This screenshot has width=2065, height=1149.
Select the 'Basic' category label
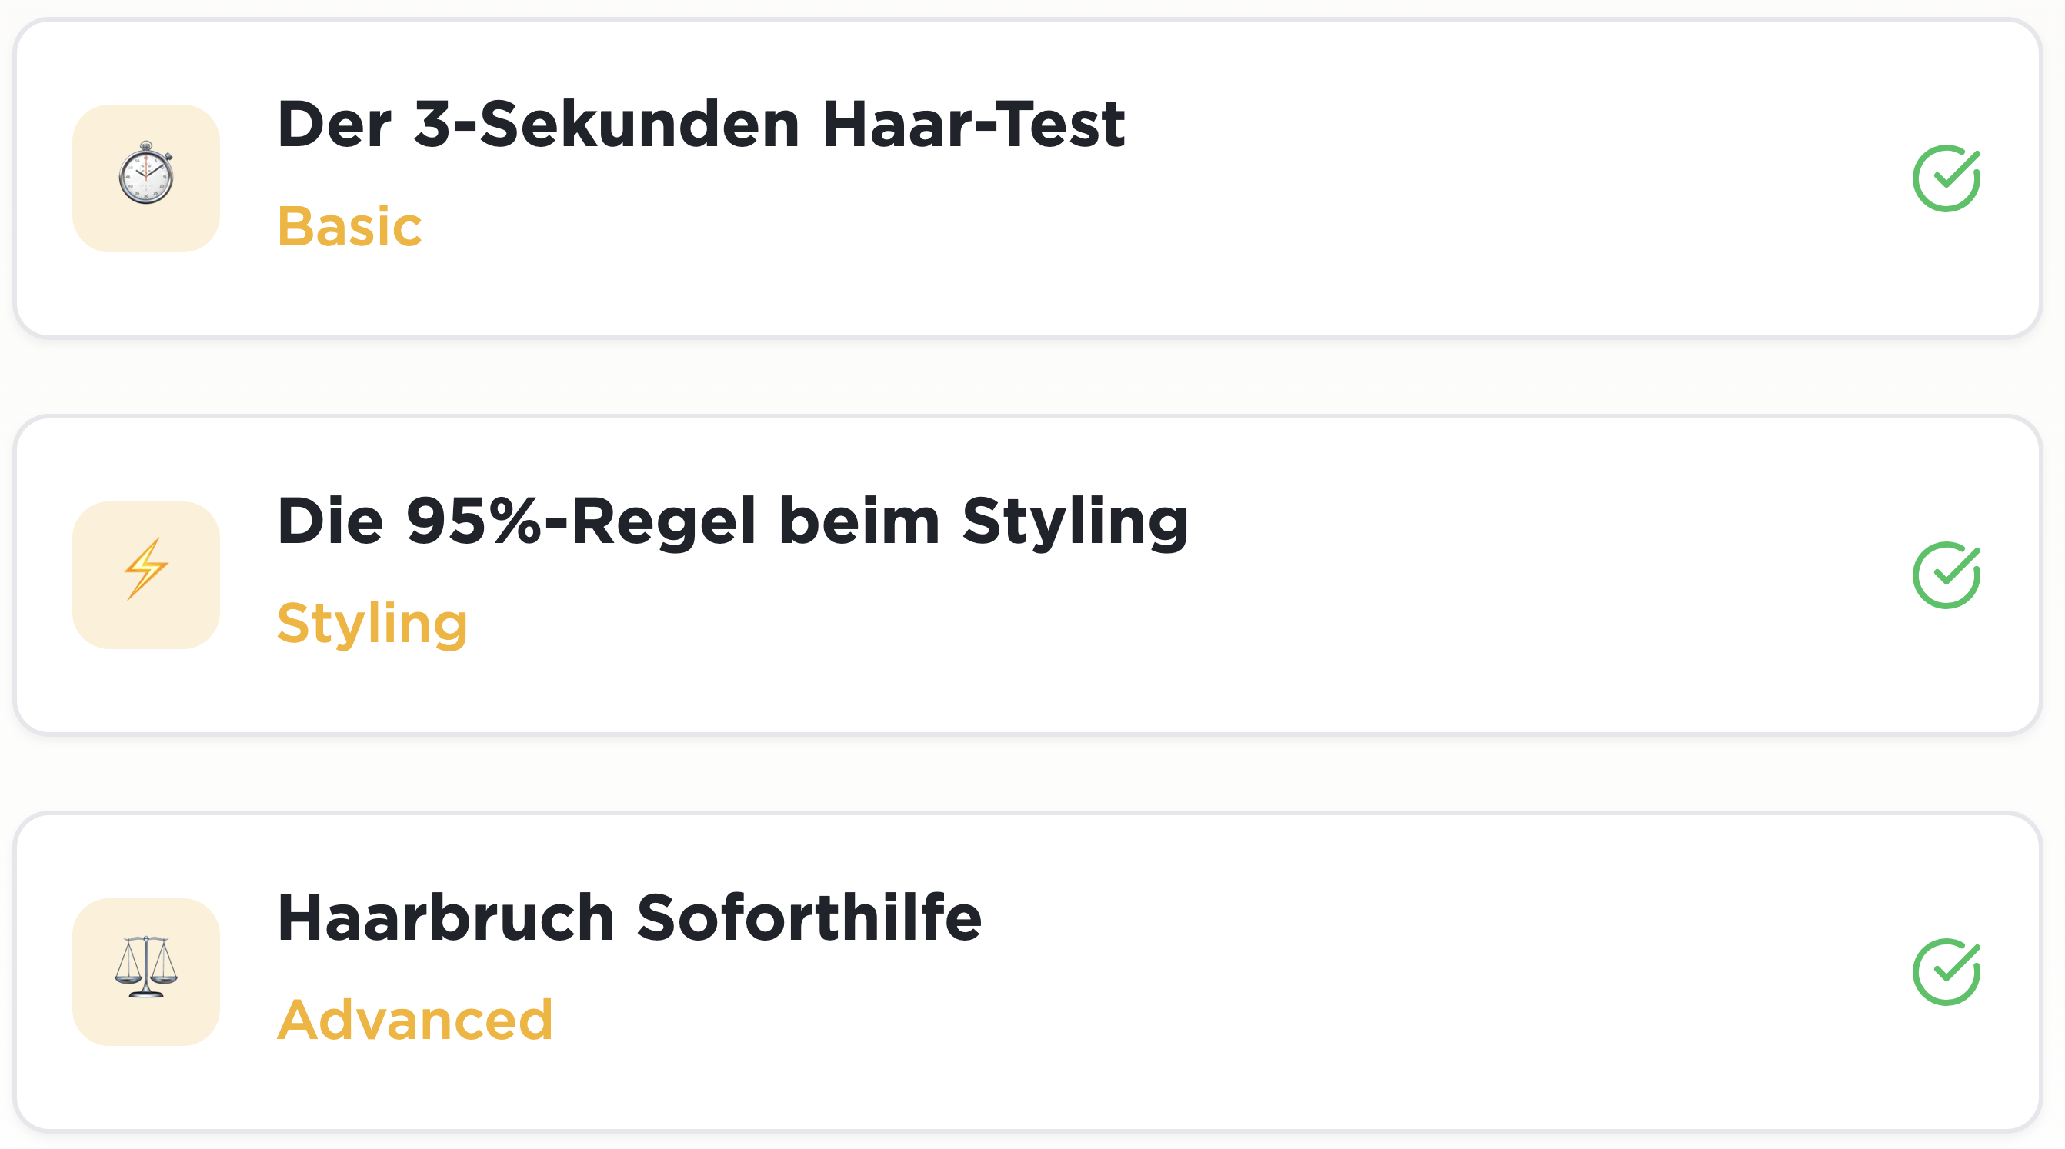(x=349, y=227)
